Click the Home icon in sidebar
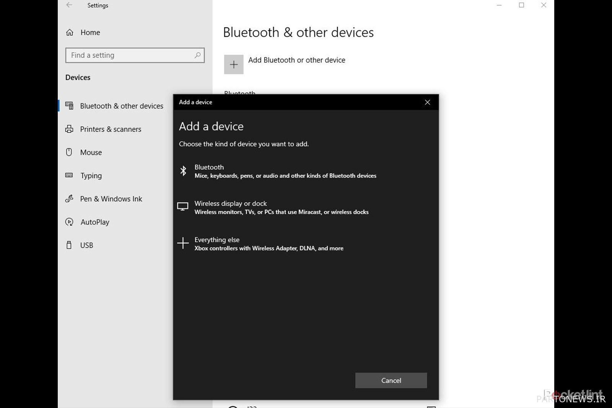The image size is (612, 408). 70,33
